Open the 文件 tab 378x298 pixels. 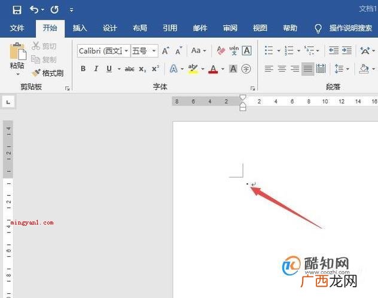click(x=17, y=28)
